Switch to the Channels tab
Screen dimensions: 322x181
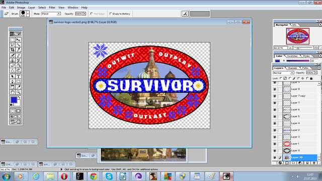click(x=292, y=68)
